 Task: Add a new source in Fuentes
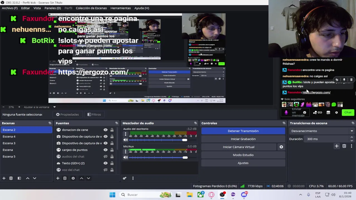pos(58,178)
